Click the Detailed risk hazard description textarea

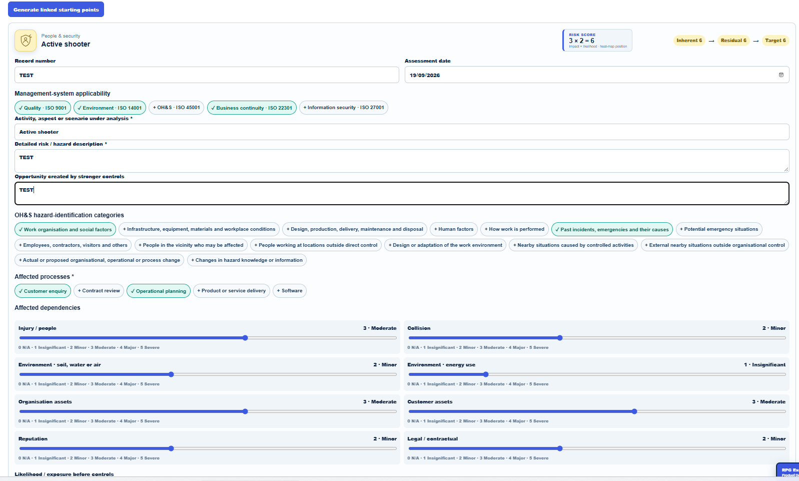402,161
